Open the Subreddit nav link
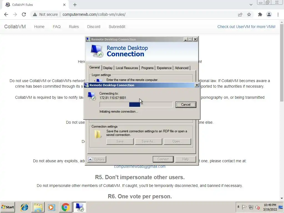 click(117, 27)
